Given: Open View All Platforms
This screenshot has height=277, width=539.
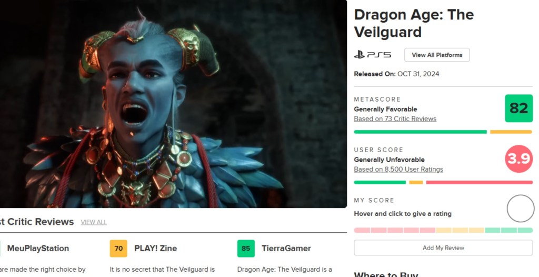Looking at the screenshot, I should 437,55.
